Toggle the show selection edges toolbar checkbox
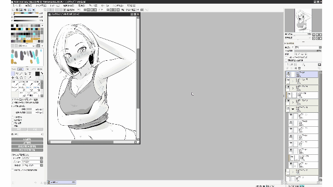 click(65, 10)
